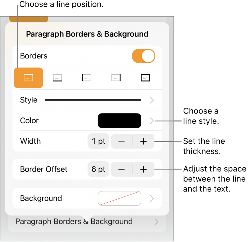Open the bottom Paragraph Borders row chevron
249x242 pixels.
(x=156, y=222)
